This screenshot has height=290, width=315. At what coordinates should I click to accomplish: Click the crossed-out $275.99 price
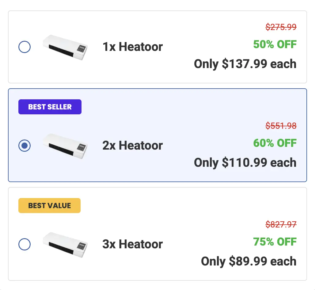click(281, 27)
